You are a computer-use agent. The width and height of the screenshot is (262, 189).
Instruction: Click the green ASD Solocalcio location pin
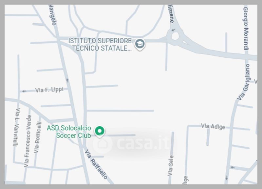tap(100, 132)
